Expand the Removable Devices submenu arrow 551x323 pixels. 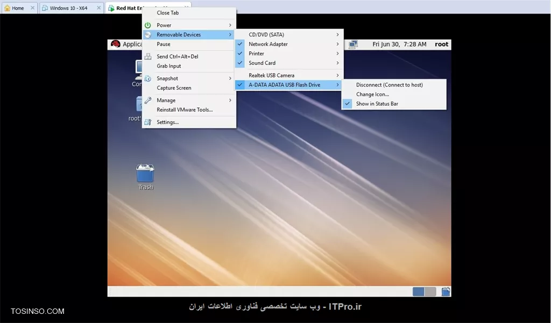pos(230,35)
